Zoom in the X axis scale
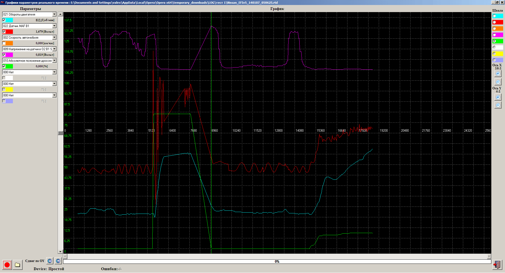This screenshot has height=273, width=505. [498, 74]
